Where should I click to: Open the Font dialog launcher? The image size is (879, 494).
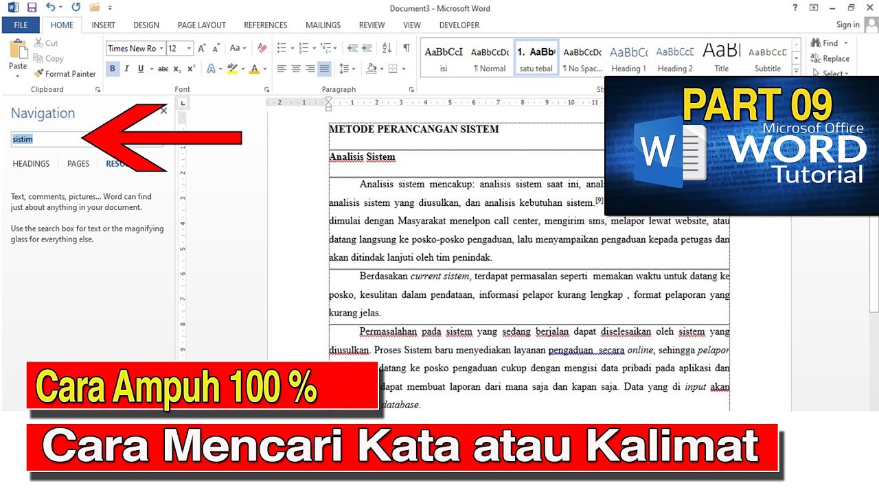coord(267,90)
